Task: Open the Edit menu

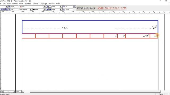Action: (x=4, y=4)
